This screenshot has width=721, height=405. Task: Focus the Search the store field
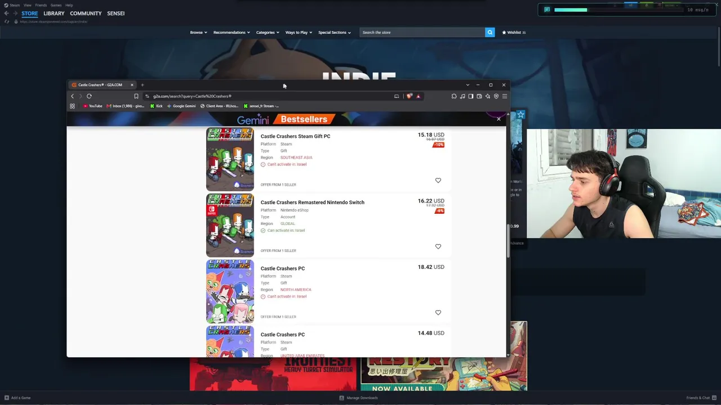pyautogui.click(x=422, y=32)
